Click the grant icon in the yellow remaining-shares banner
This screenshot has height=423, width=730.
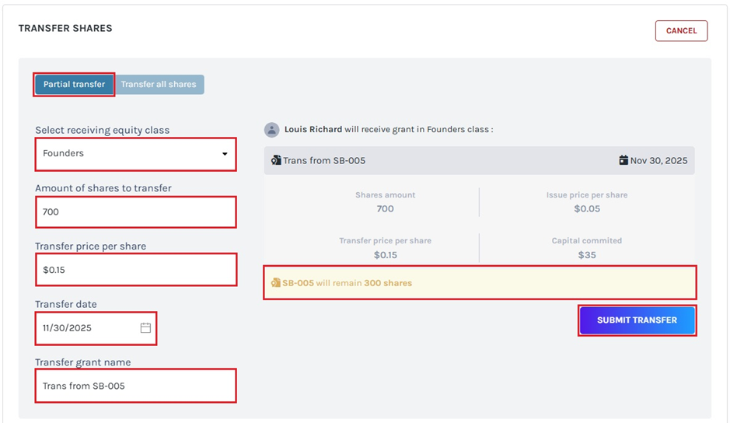coord(275,283)
